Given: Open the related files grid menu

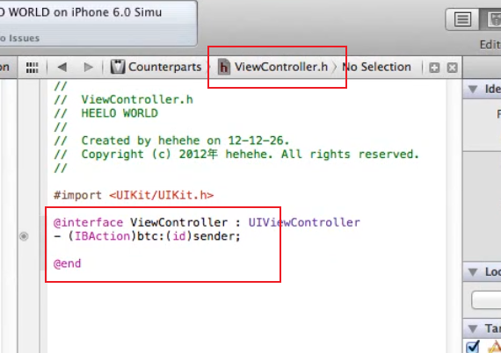Looking at the screenshot, I should point(32,68).
